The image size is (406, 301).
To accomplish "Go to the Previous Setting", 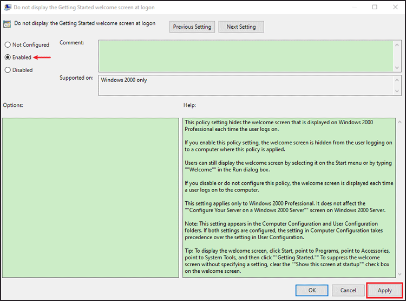I will [x=192, y=27].
